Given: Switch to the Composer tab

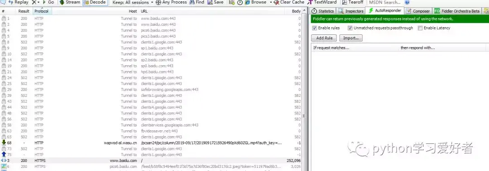Looking at the screenshot, I should click(x=418, y=11).
